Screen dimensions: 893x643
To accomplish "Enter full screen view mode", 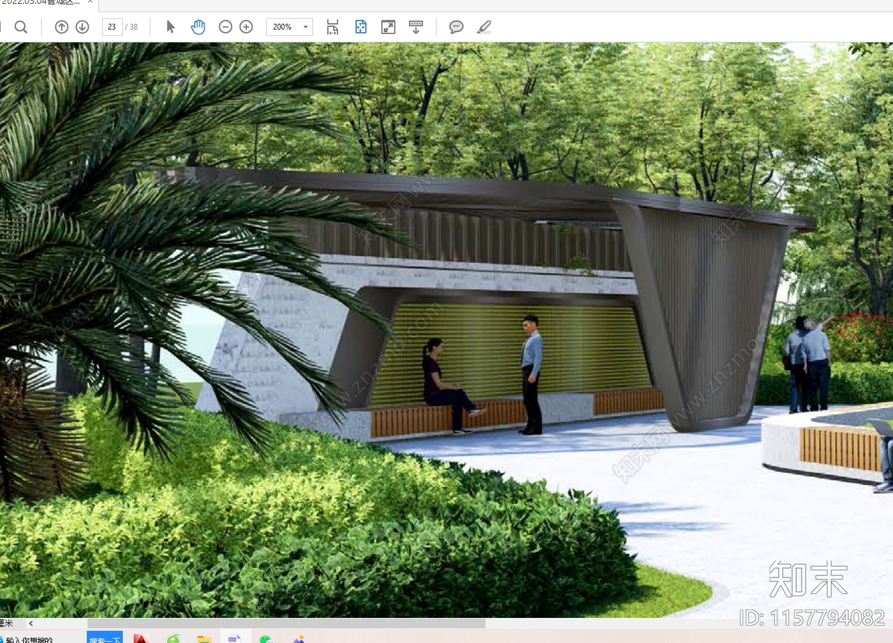I will (x=388, y=27).
